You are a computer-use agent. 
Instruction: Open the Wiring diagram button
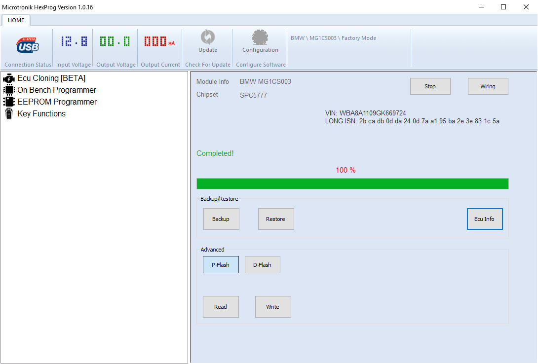tap(488, 86)
